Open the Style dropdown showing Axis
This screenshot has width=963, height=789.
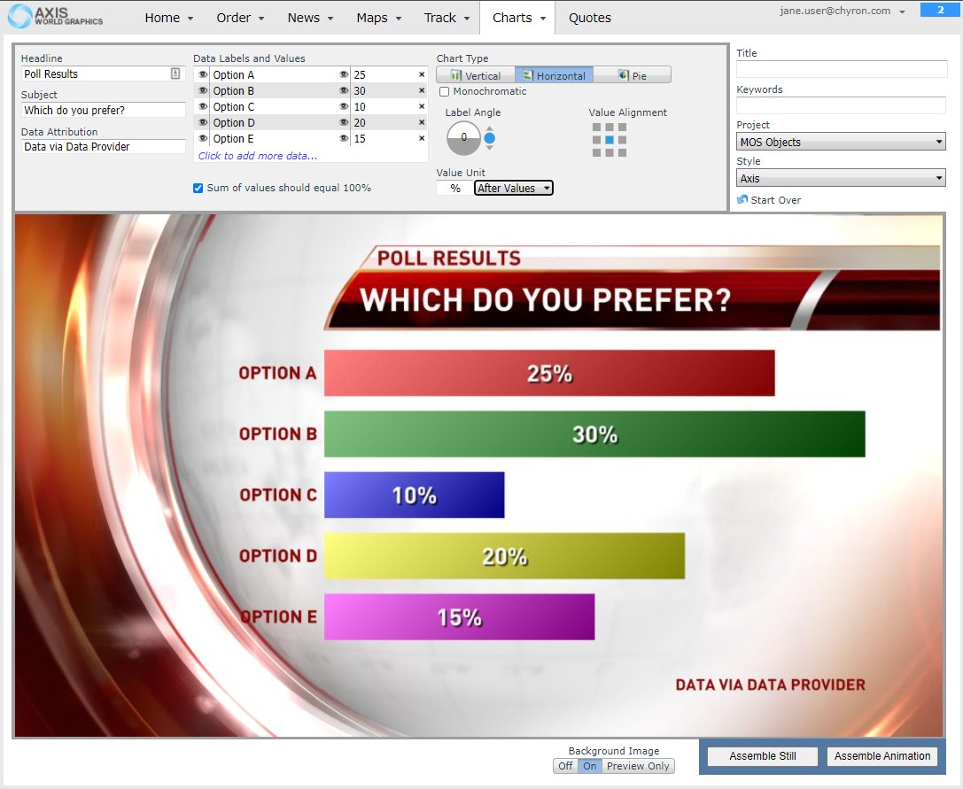tap(841, 178)
